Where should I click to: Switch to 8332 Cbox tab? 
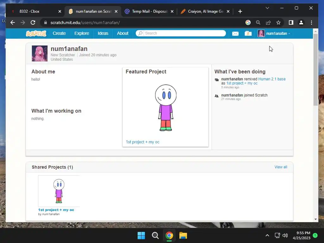coord(29,11)
